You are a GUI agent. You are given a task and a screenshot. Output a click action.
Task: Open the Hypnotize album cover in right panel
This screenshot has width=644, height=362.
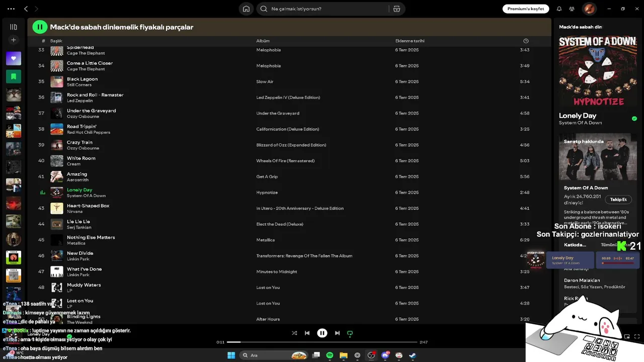(598, 71)
